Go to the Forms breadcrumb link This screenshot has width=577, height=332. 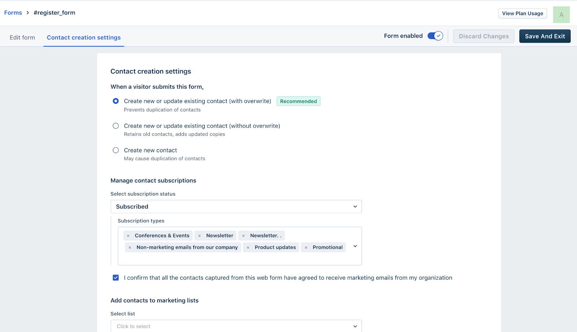point(13,13)
